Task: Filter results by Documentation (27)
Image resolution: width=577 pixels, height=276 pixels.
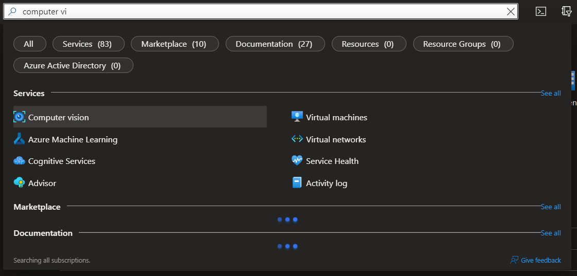Action: [275, 44]
